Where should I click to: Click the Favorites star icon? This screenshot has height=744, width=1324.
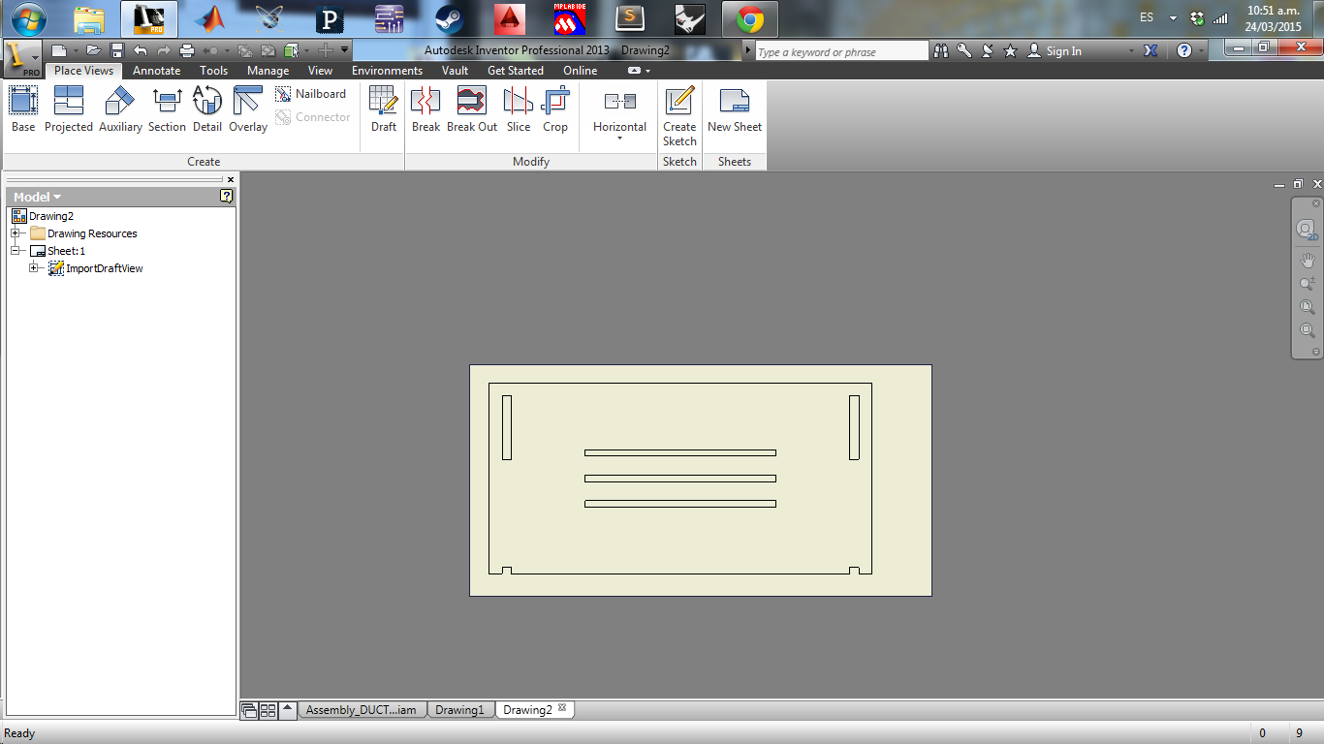[1011, 50]
